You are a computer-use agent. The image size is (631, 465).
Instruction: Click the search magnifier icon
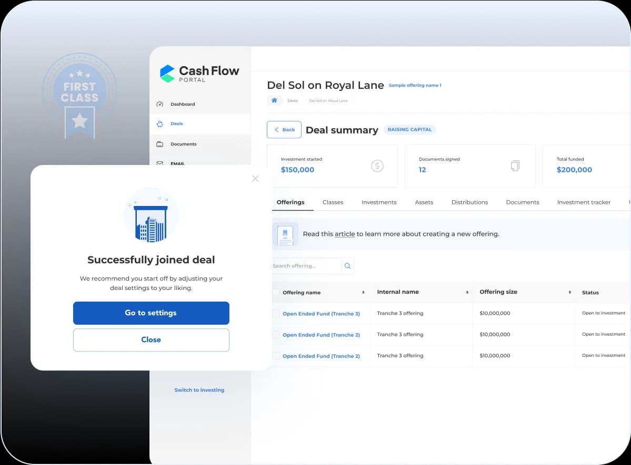point(347,266)
